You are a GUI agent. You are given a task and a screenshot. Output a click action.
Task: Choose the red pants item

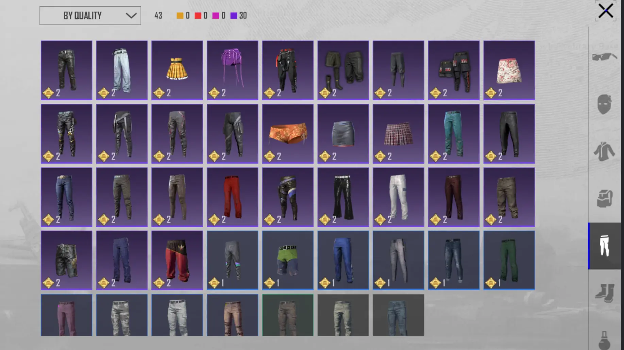(233, 197)
